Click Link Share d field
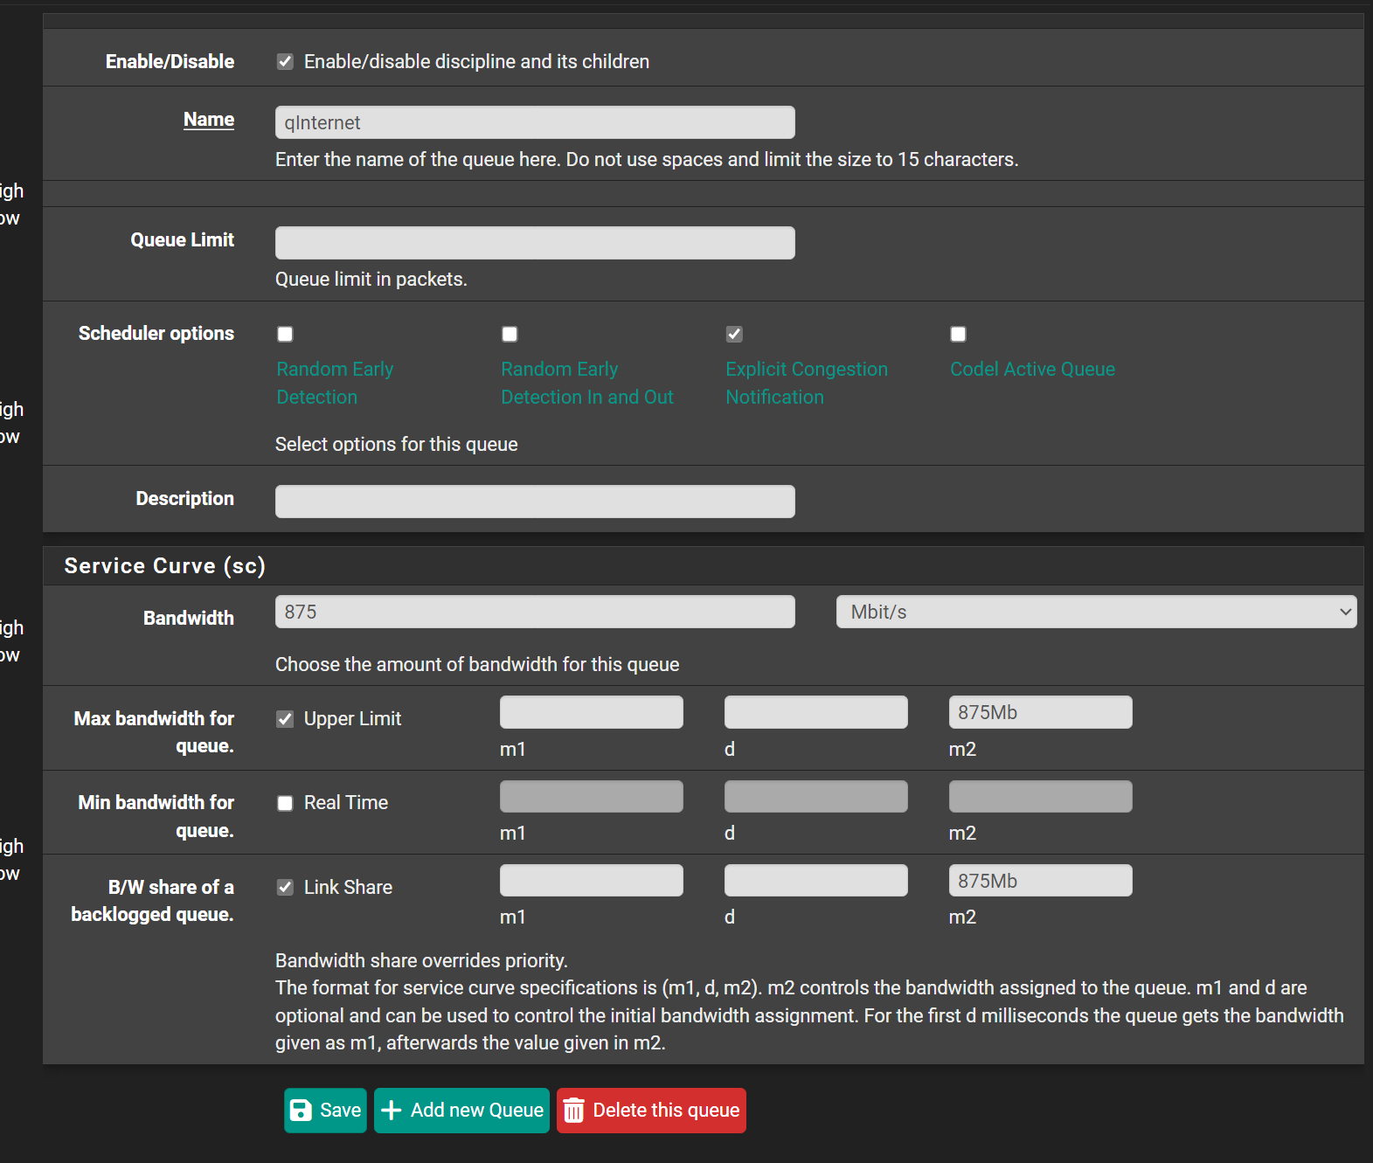The width and height of the screenshot is (1373, 1163). 816,881
